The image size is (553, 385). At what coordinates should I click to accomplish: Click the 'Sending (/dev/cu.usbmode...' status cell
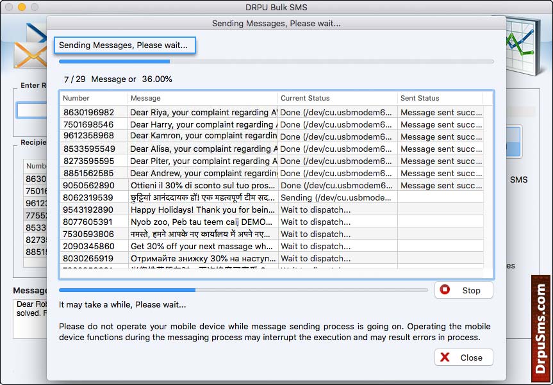[338, 197]
